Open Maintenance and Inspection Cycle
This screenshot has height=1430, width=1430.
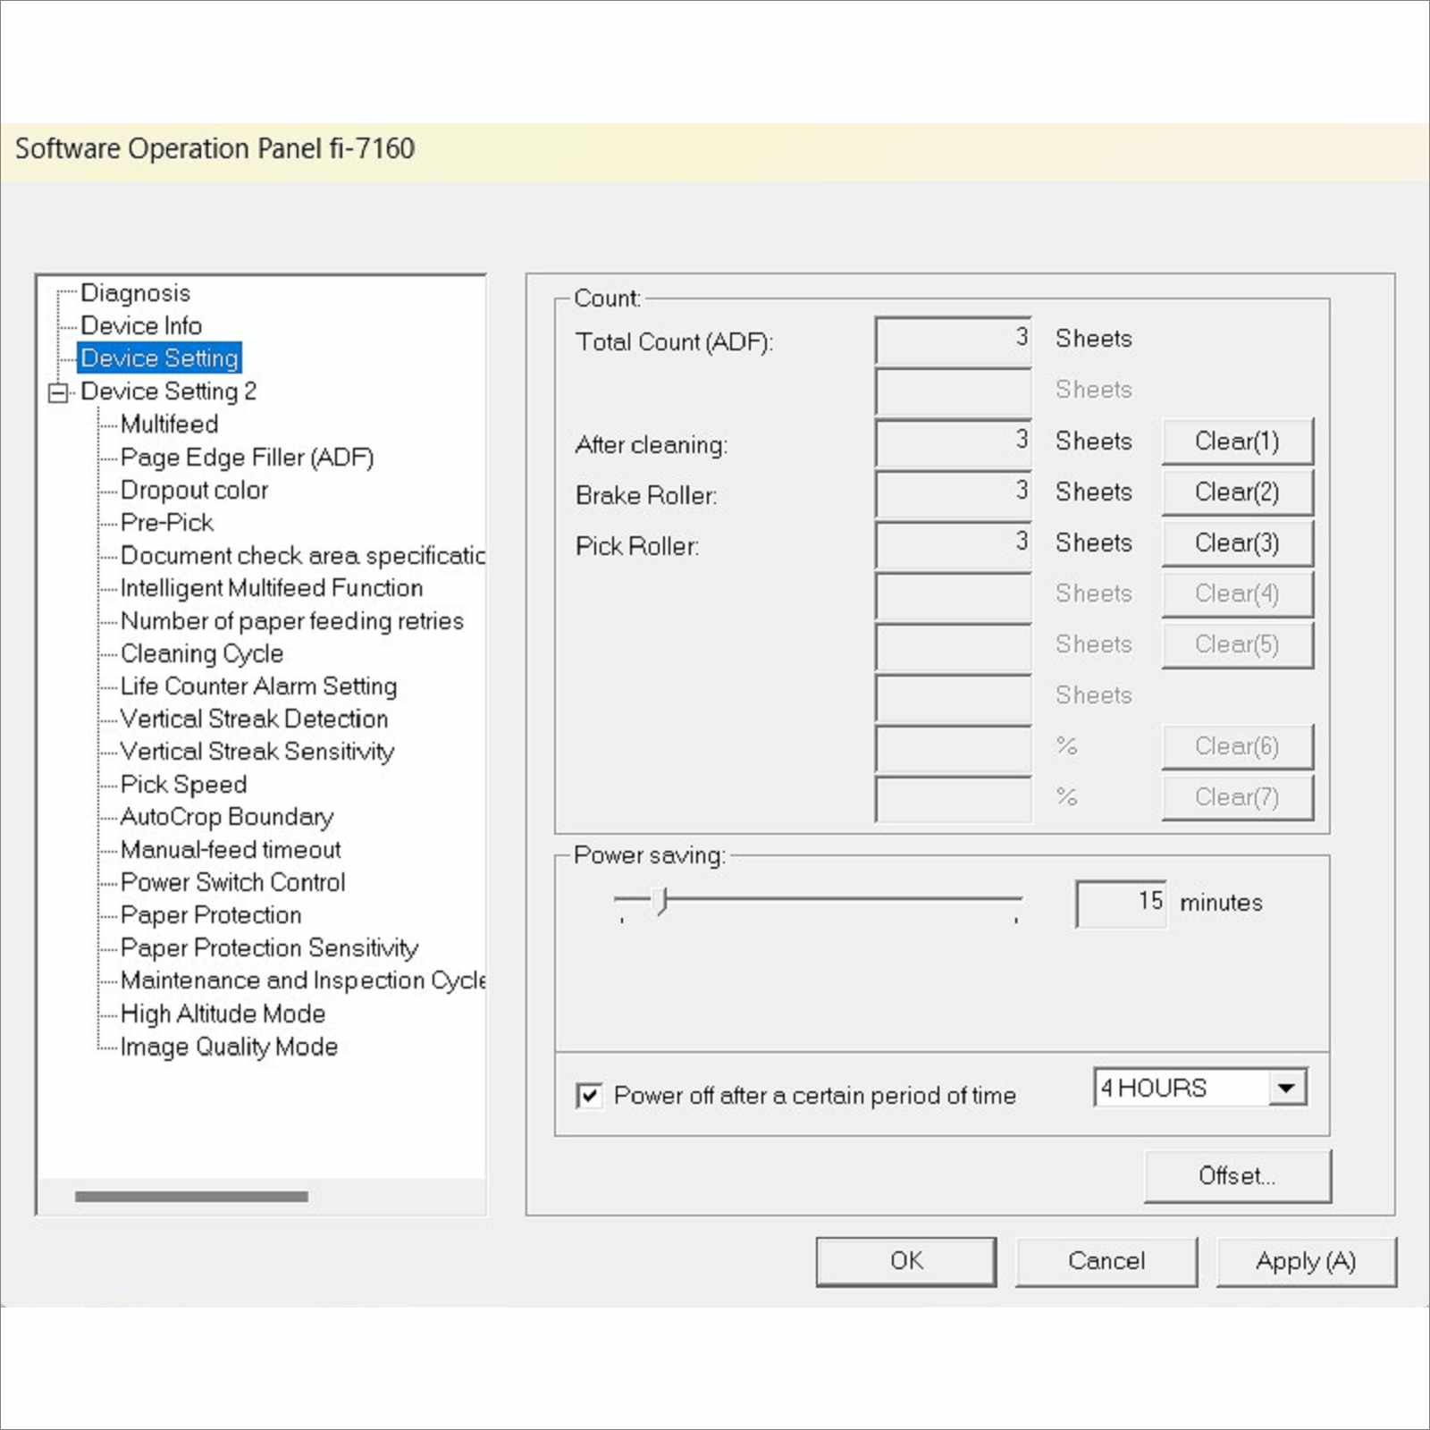point(302,980)
